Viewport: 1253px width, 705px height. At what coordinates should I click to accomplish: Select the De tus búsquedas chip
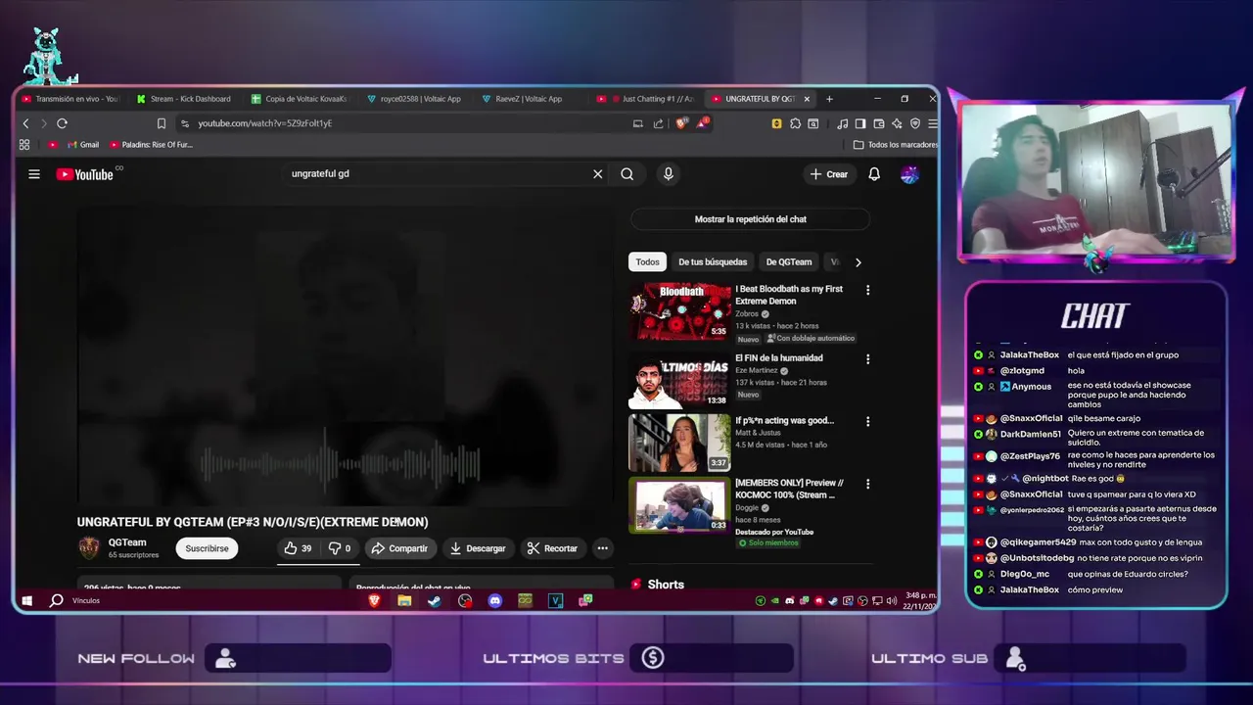point(713,262)
